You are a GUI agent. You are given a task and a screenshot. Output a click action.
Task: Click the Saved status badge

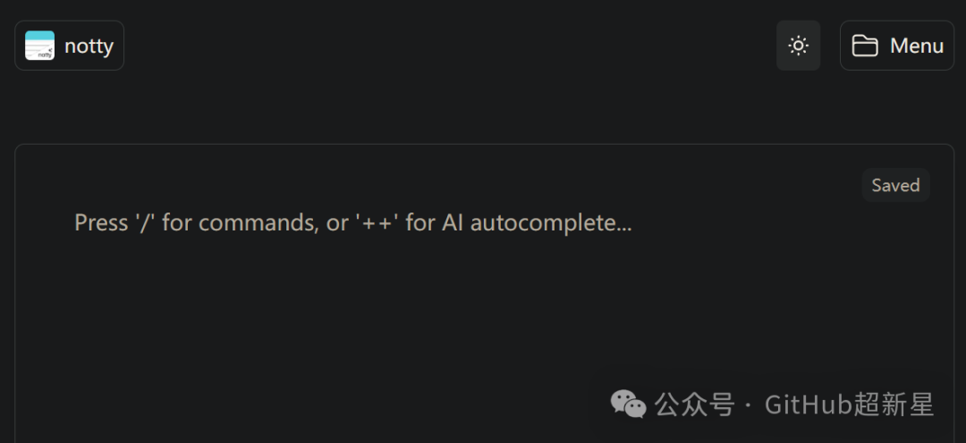[895, 185]
